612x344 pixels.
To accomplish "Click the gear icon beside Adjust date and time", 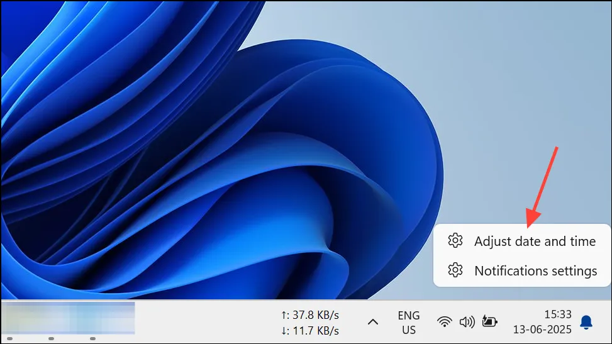I will pos(455,240).
